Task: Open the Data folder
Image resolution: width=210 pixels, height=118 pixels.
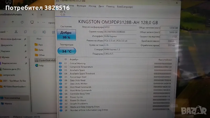Action: tap(41, 50)
